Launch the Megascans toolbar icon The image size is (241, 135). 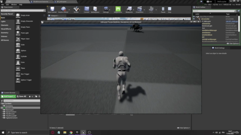[x=118, y=10]
